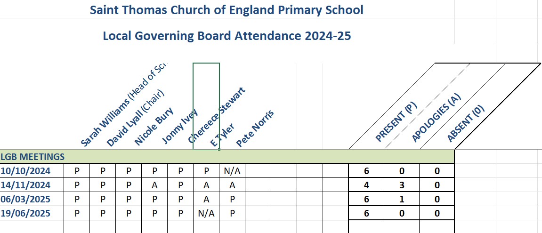This screenshot has width=542, height=233.
Task: Click the present total 4 for 14/11/2024
Action: [366, 185]
